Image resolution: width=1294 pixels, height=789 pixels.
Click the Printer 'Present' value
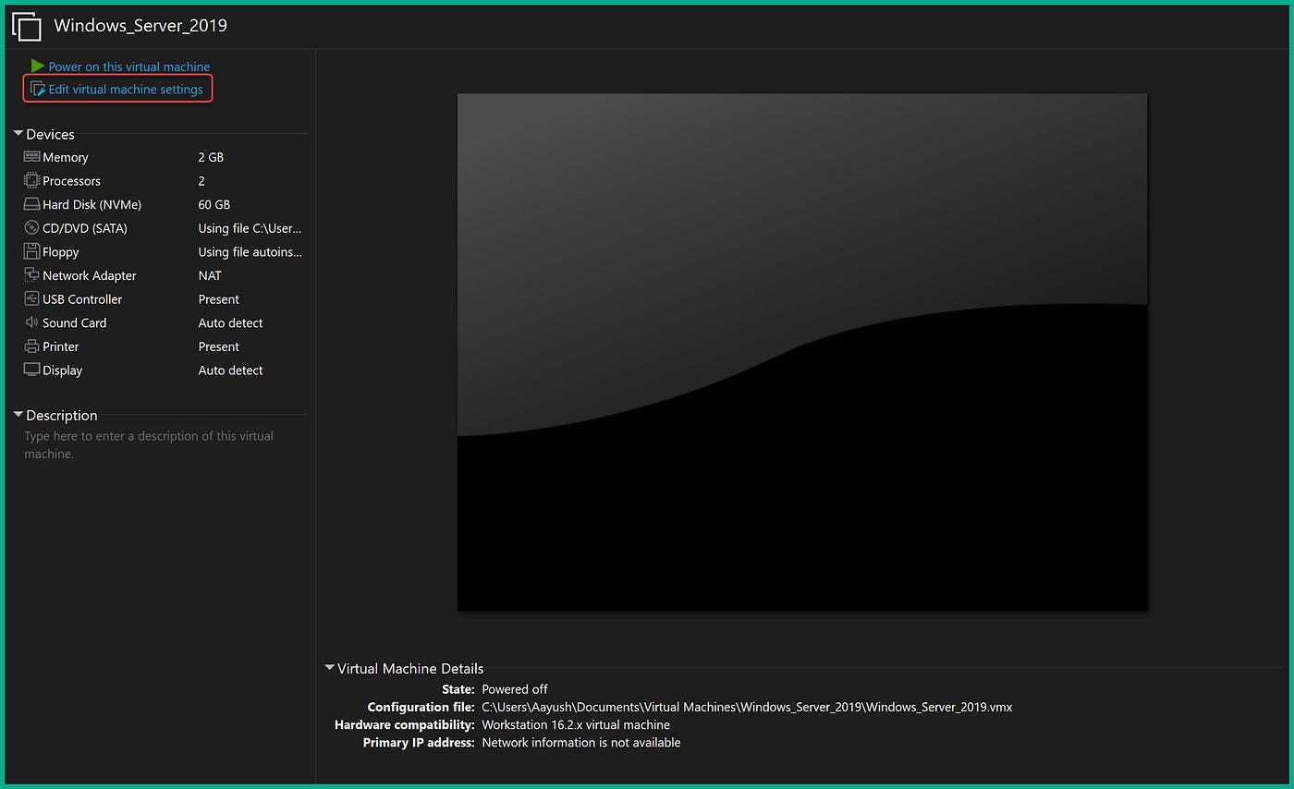click(219, 346)
